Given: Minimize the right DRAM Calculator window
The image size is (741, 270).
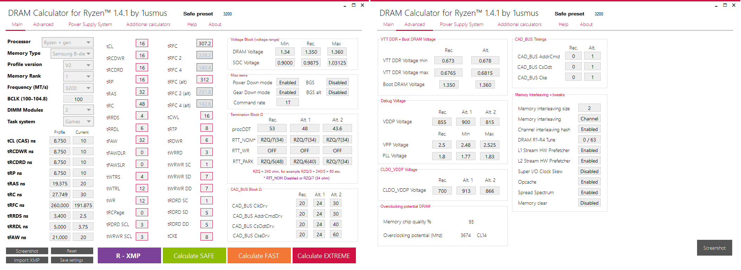Looking at the screenshot, I should tap(716, 5).
